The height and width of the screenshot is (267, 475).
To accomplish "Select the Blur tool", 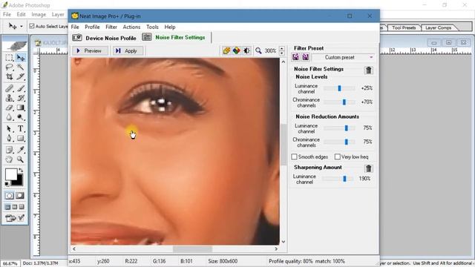I will click(x=9, y=117).
